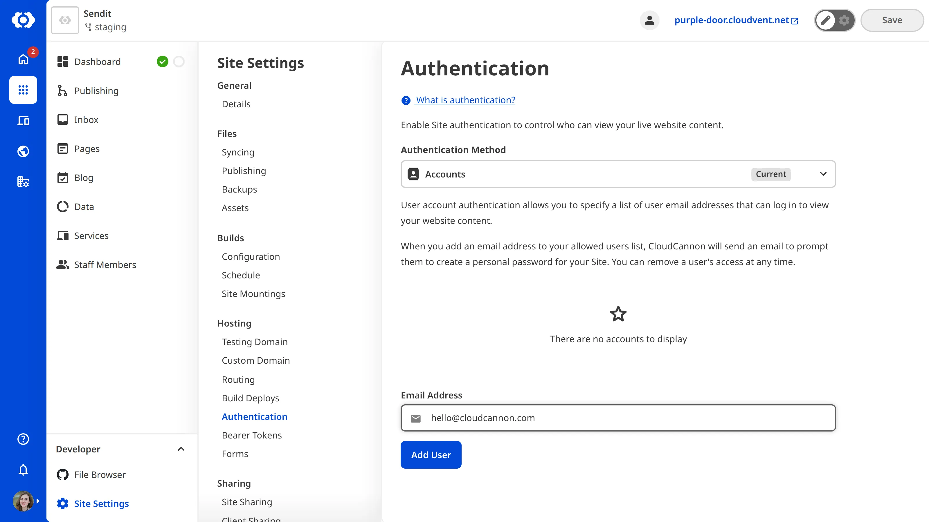Expand the user menu arrow next to avatar
This screenshot has width=929, height=522.
tap(38, 501)
